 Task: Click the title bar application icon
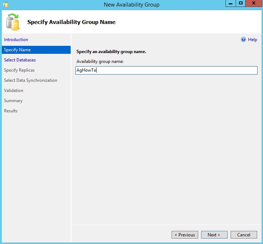[x=5, y=4]
